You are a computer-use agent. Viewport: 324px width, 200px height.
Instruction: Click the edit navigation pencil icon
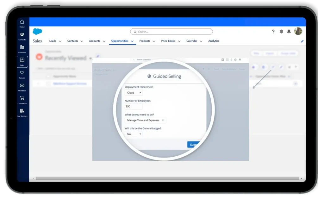click(x=302, y=41)
